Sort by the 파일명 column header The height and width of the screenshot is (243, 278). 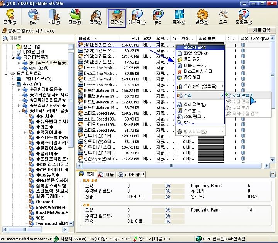click(98, 39)
